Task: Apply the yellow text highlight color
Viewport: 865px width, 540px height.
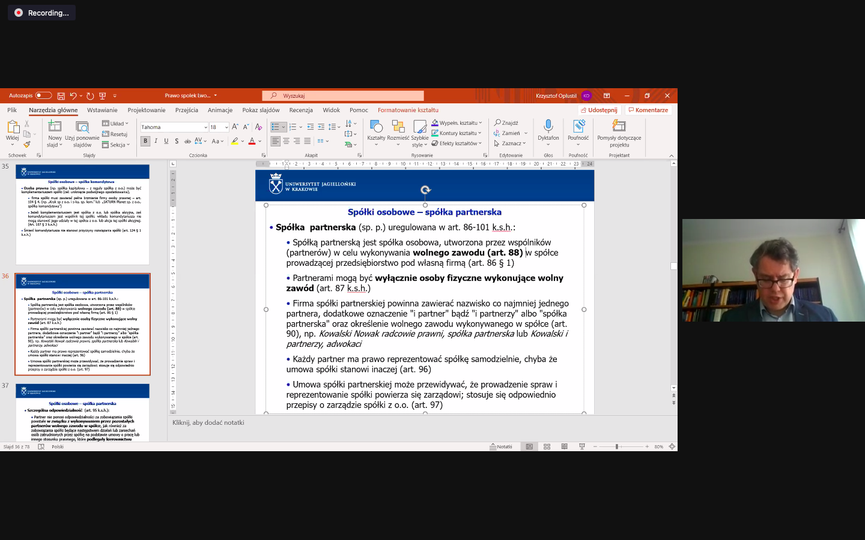Action: click(235, 141)
